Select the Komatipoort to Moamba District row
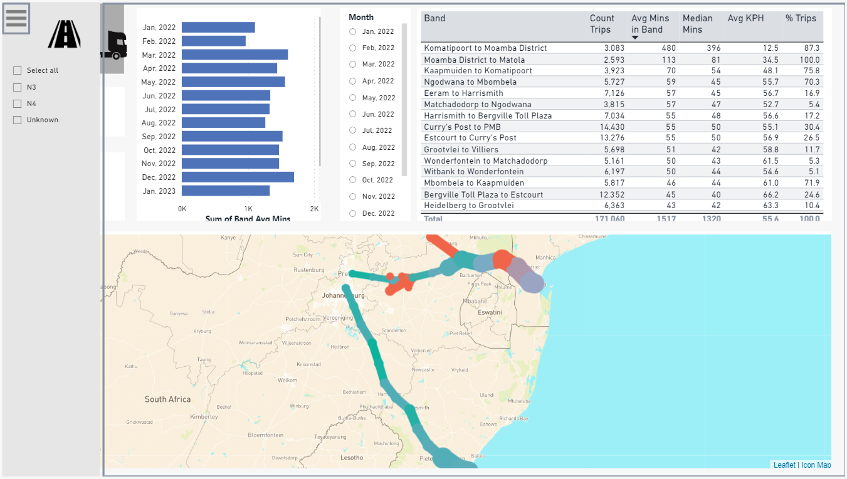The image size is (847, 479). (622, 48)
